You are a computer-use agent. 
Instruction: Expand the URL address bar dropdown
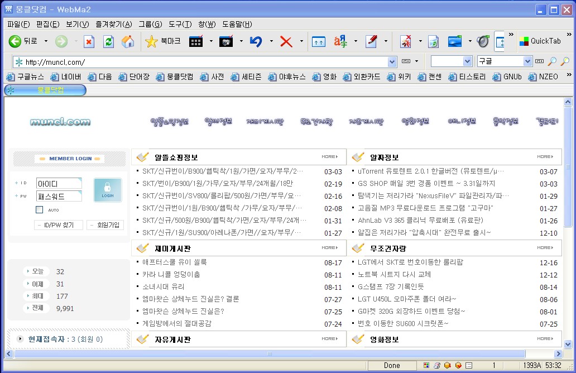click(x=392, y=61)
